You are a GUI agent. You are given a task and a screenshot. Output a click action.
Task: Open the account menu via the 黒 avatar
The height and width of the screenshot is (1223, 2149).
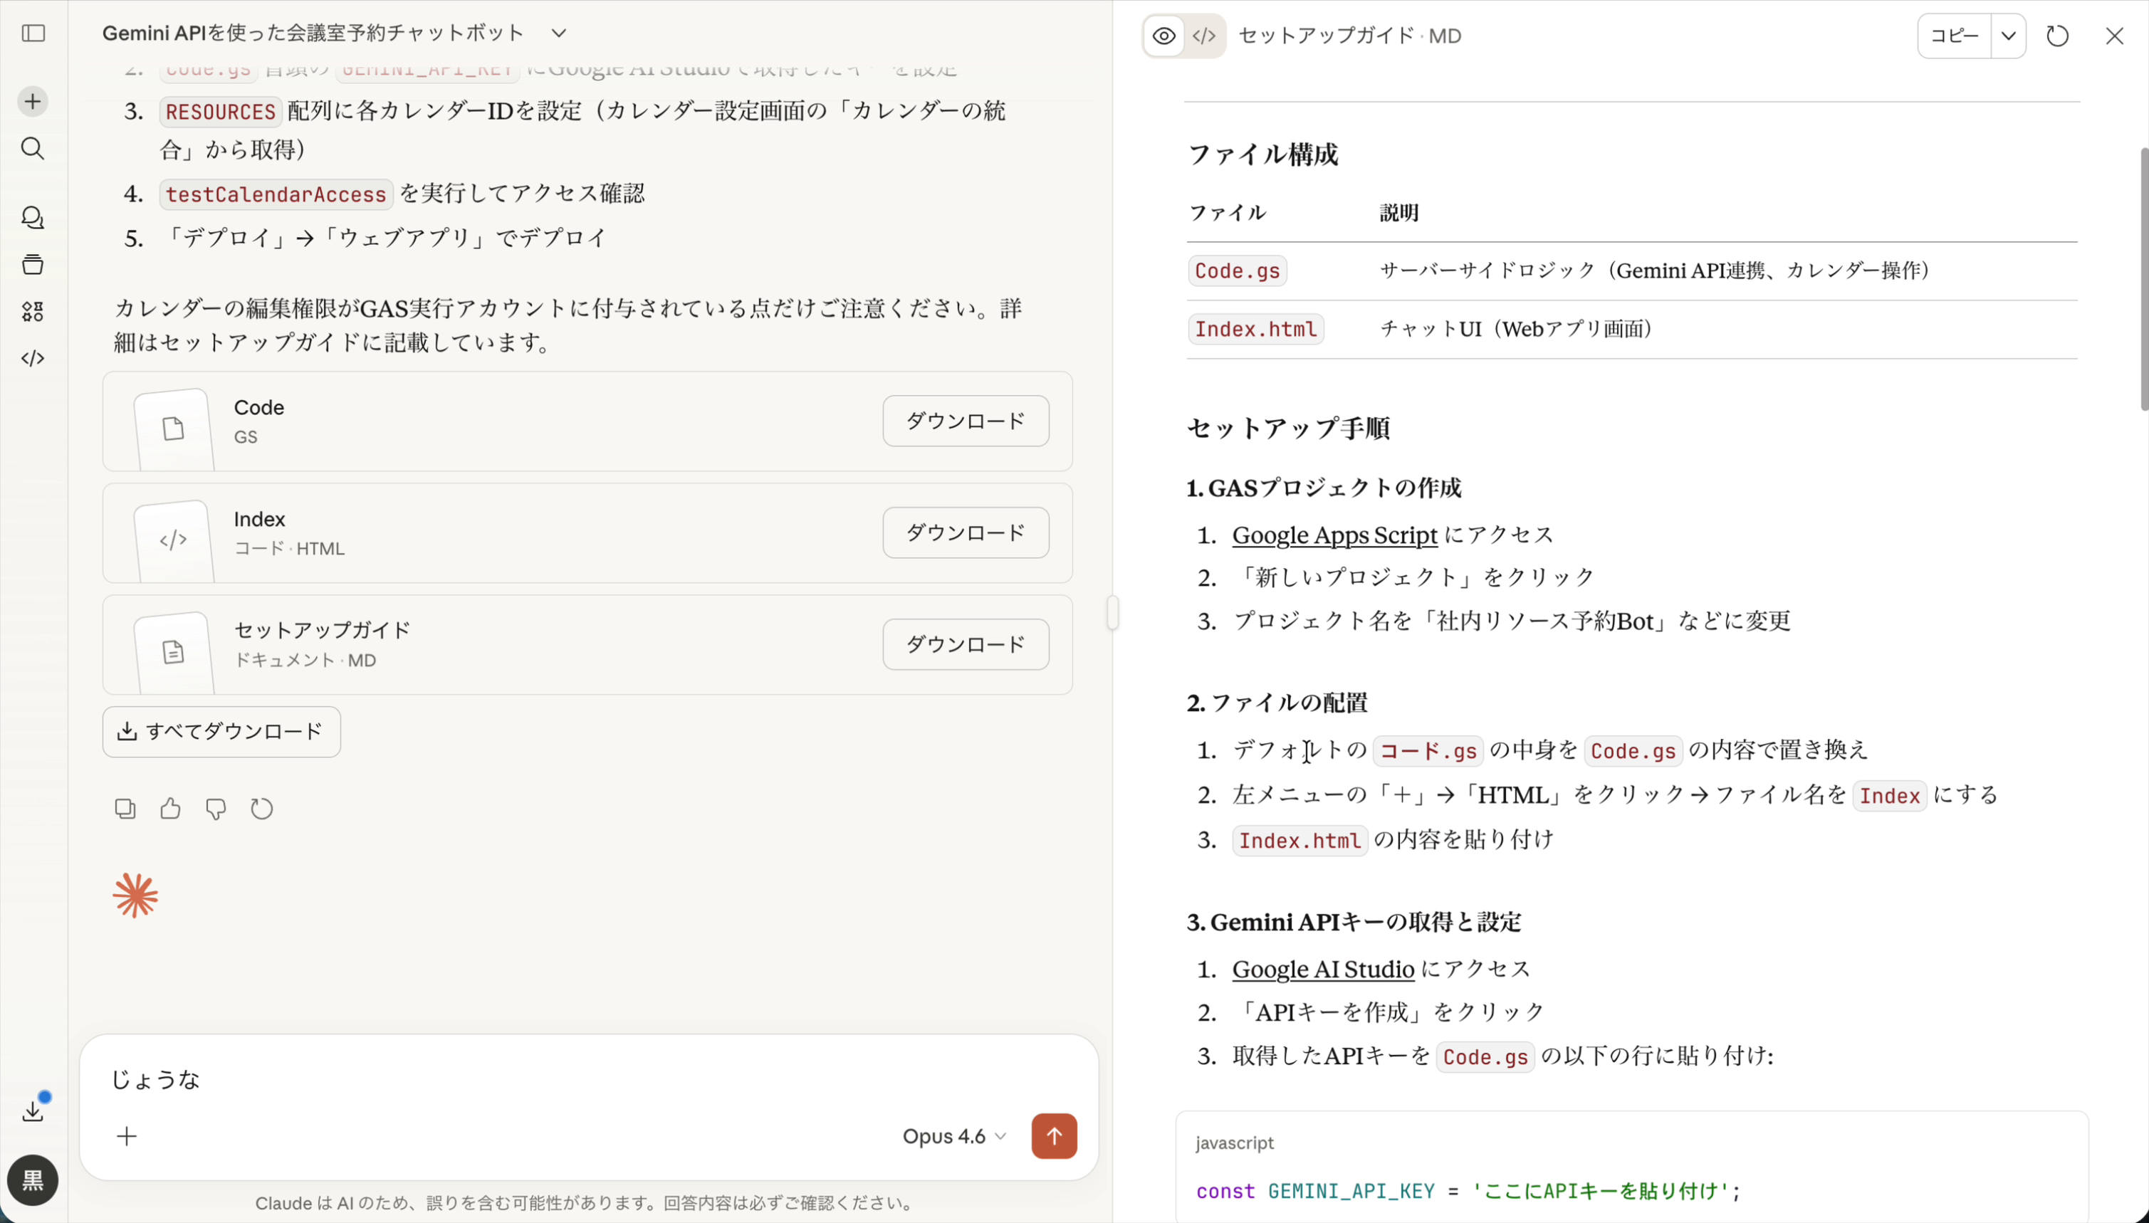(32, 1180)
